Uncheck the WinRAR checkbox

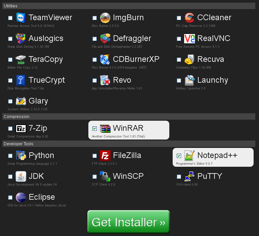pos(94,128)
